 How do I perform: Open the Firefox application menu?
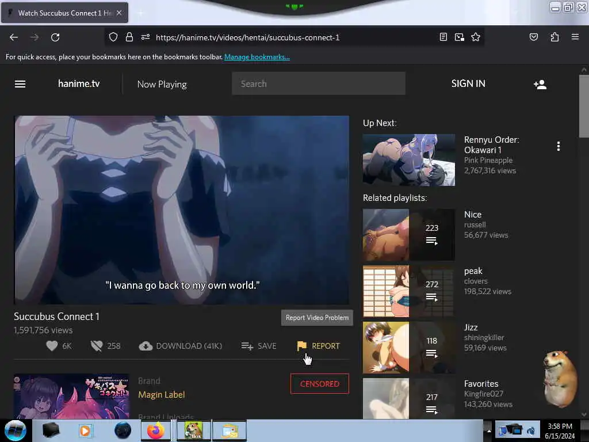(575, 37)
